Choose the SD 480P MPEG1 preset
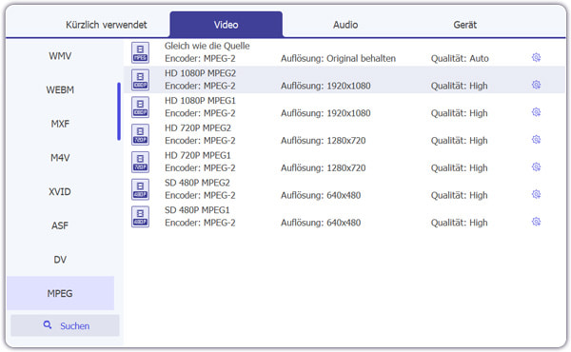The image size is (571, 352). tap(345, 217)
